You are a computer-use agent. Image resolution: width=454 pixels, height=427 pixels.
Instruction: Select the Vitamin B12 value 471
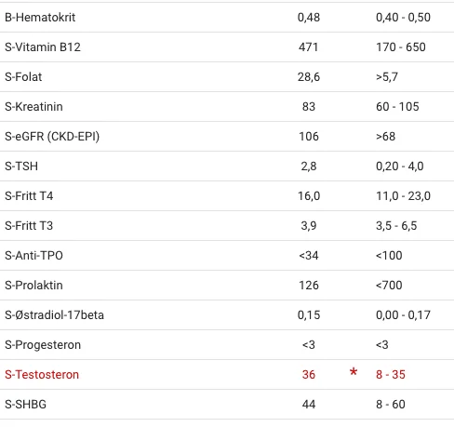tap(309, 47)
